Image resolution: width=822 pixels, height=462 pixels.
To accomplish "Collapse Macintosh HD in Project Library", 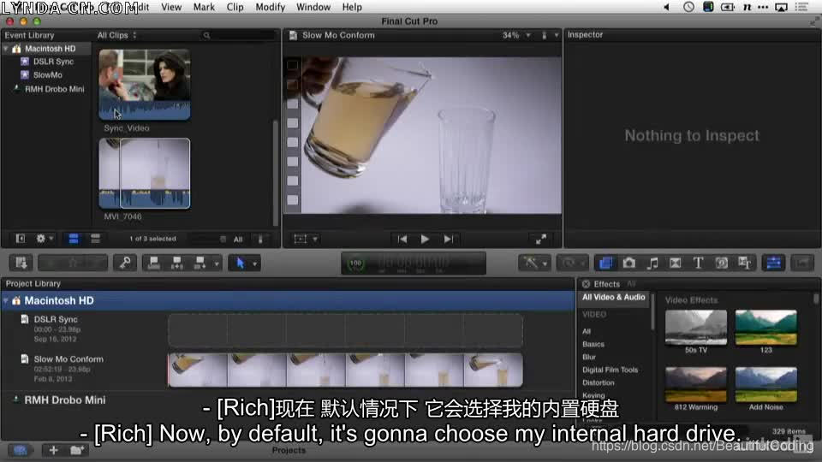I will pyautogui.click(x=6, y=300).
